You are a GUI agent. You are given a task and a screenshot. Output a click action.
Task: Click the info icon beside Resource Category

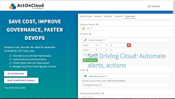click(97, 24)
